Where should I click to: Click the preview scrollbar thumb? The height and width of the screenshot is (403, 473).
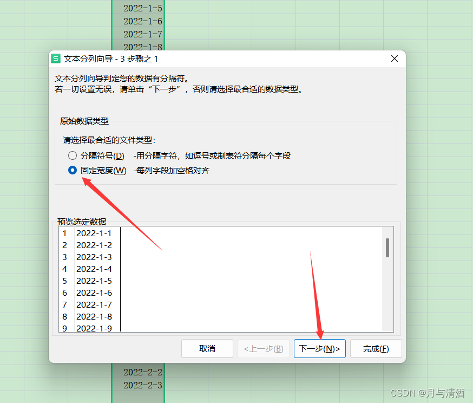(387, 248)
